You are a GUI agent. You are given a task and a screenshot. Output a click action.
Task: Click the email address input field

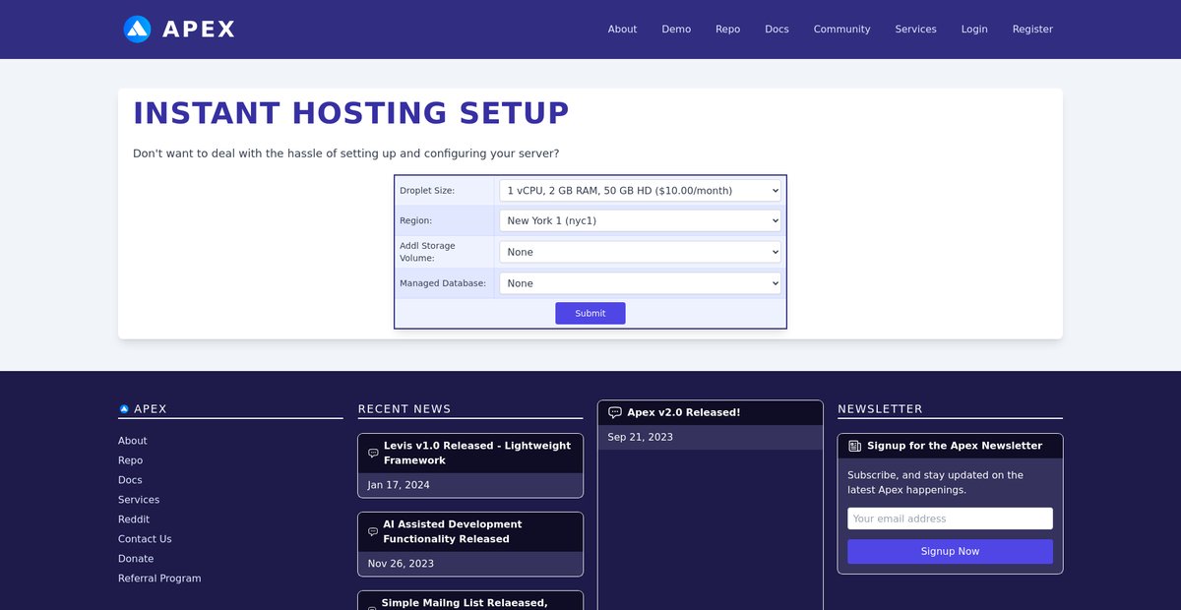point(950,518)
